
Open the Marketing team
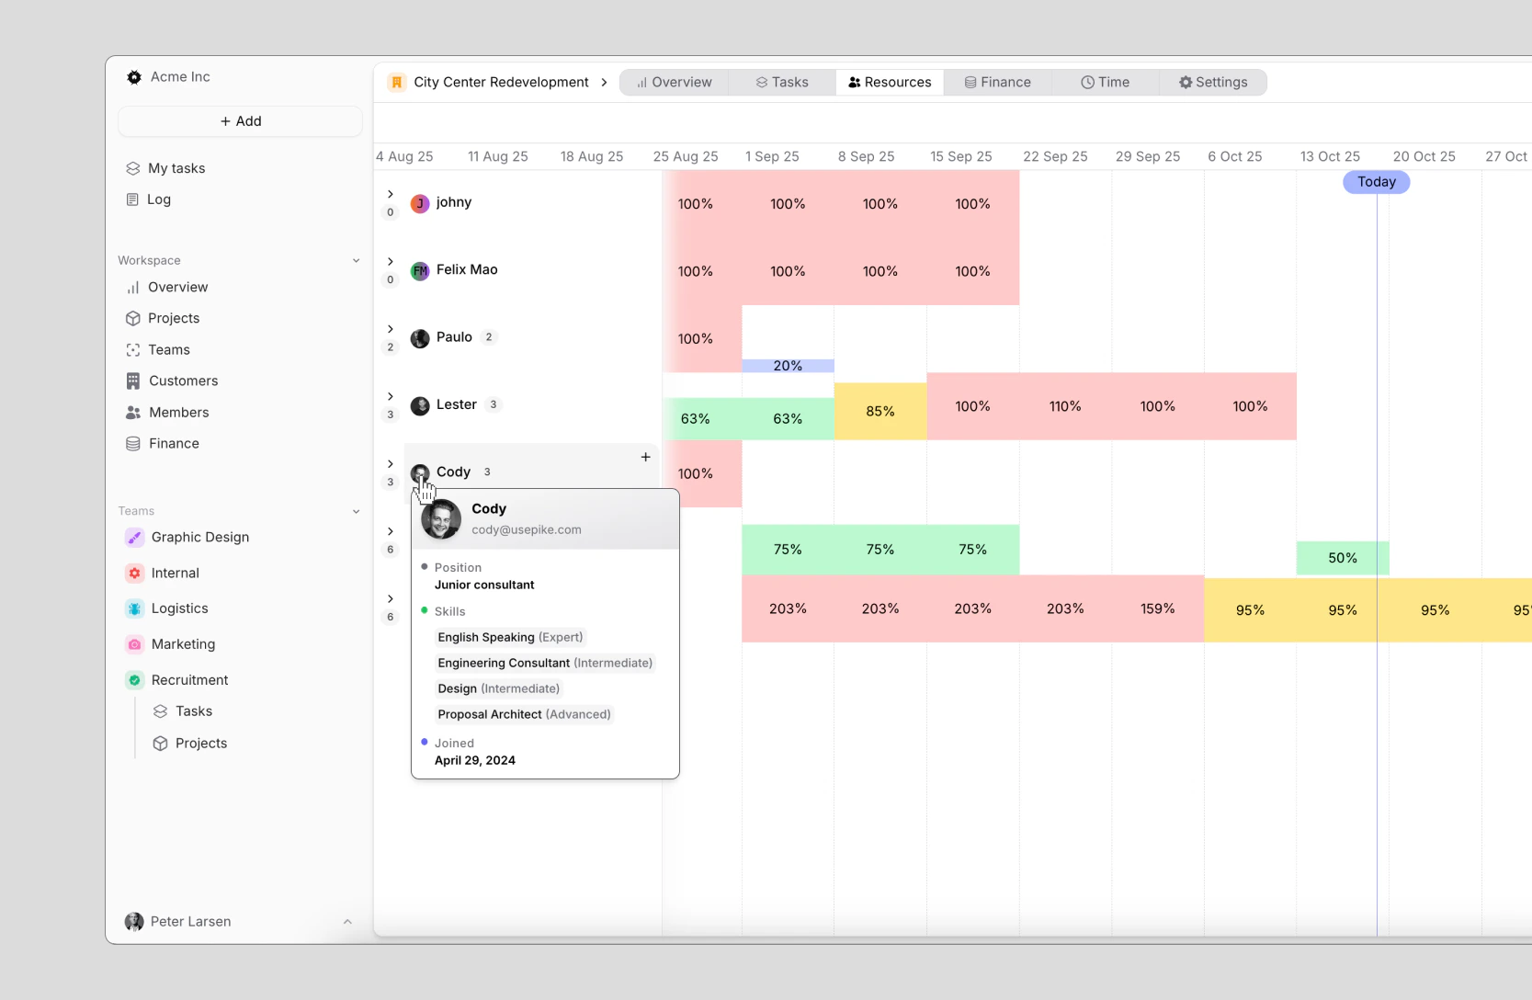click(183, 644)
